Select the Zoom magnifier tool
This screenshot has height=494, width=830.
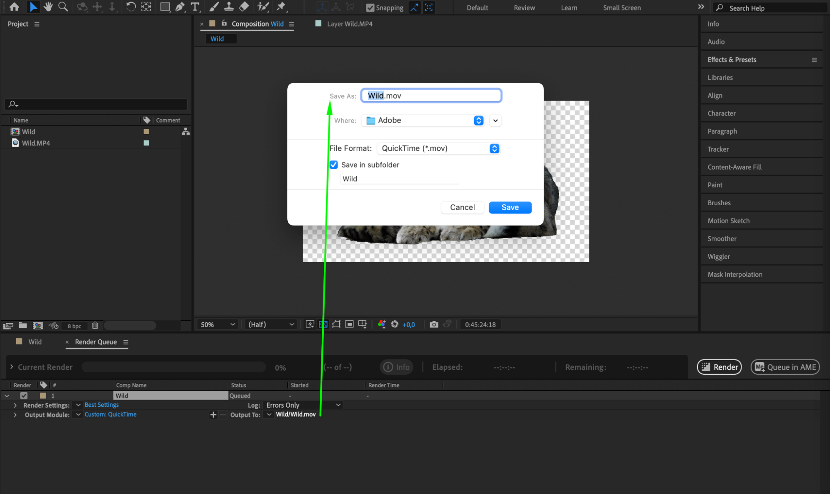[63, 7]
